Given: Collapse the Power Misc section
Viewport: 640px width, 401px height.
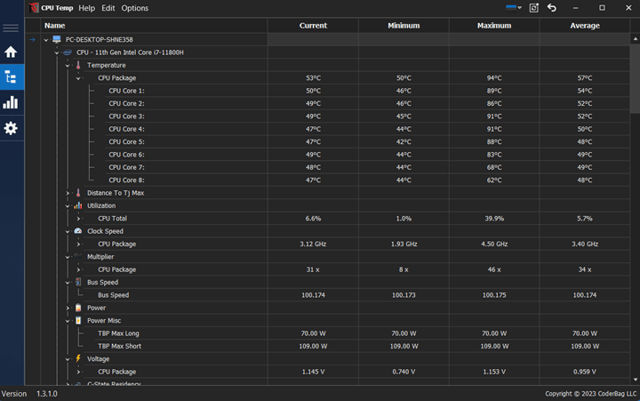Looking at the screenshot, I should pos(68,321).
